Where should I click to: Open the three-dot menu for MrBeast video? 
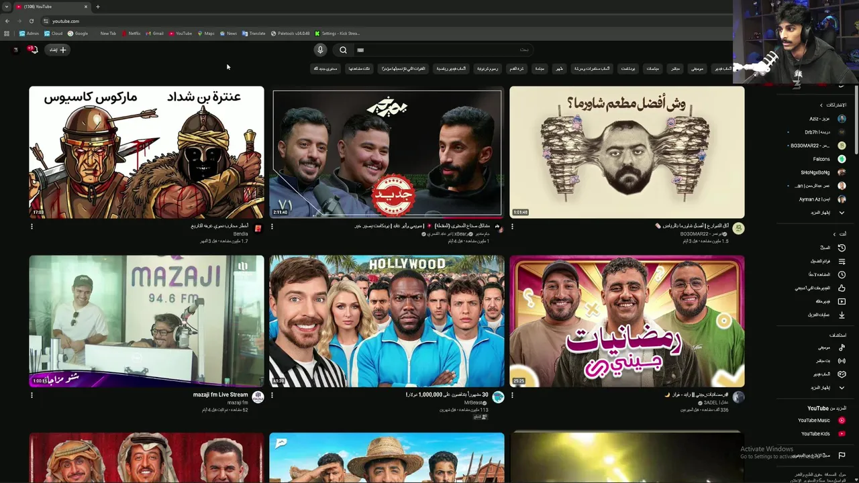(272, 396)
